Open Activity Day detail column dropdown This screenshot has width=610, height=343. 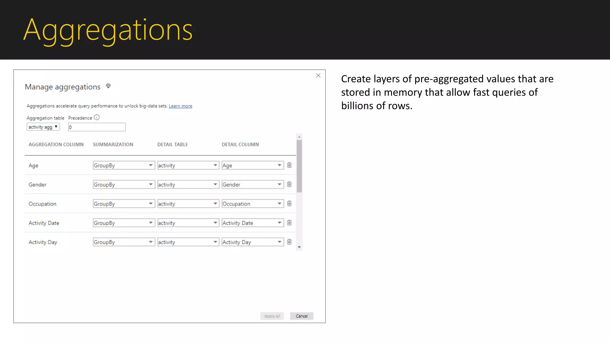tap(253, 242)
